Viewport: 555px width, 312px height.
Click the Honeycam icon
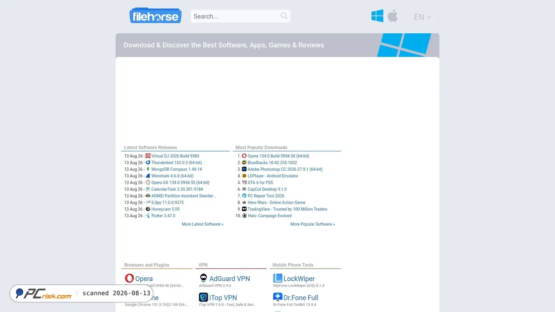[x=148, y=209]
